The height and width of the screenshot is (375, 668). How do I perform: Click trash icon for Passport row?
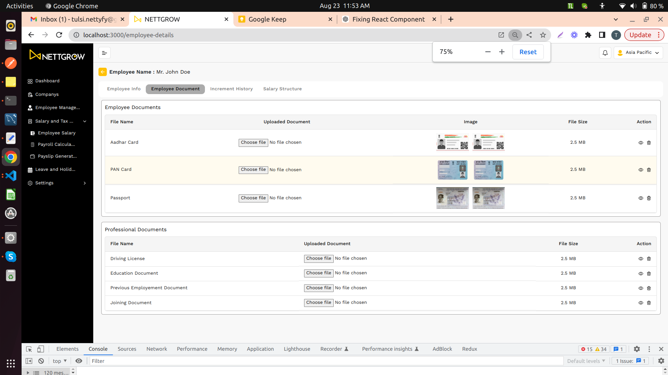pos(649,198)
